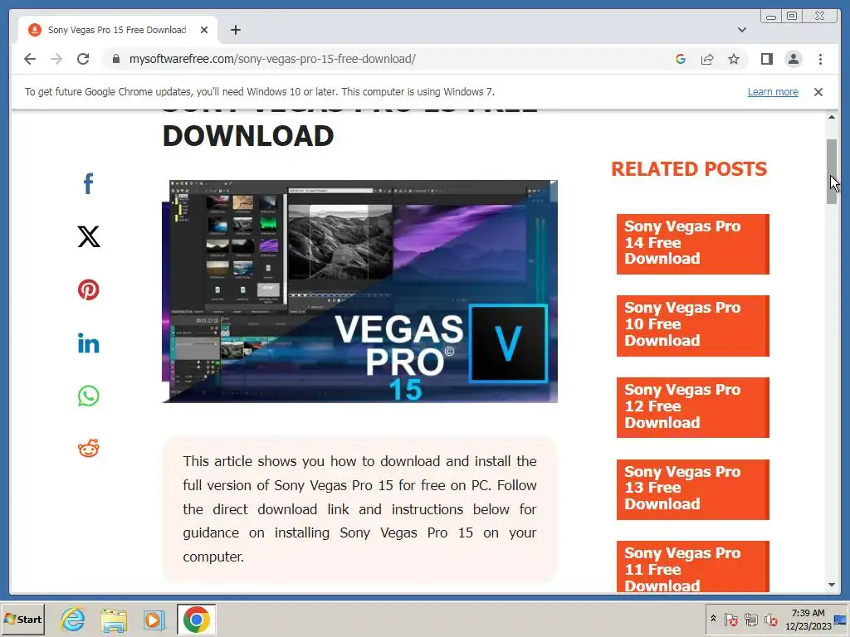Go forward in browser history

(x=56, y=59)
